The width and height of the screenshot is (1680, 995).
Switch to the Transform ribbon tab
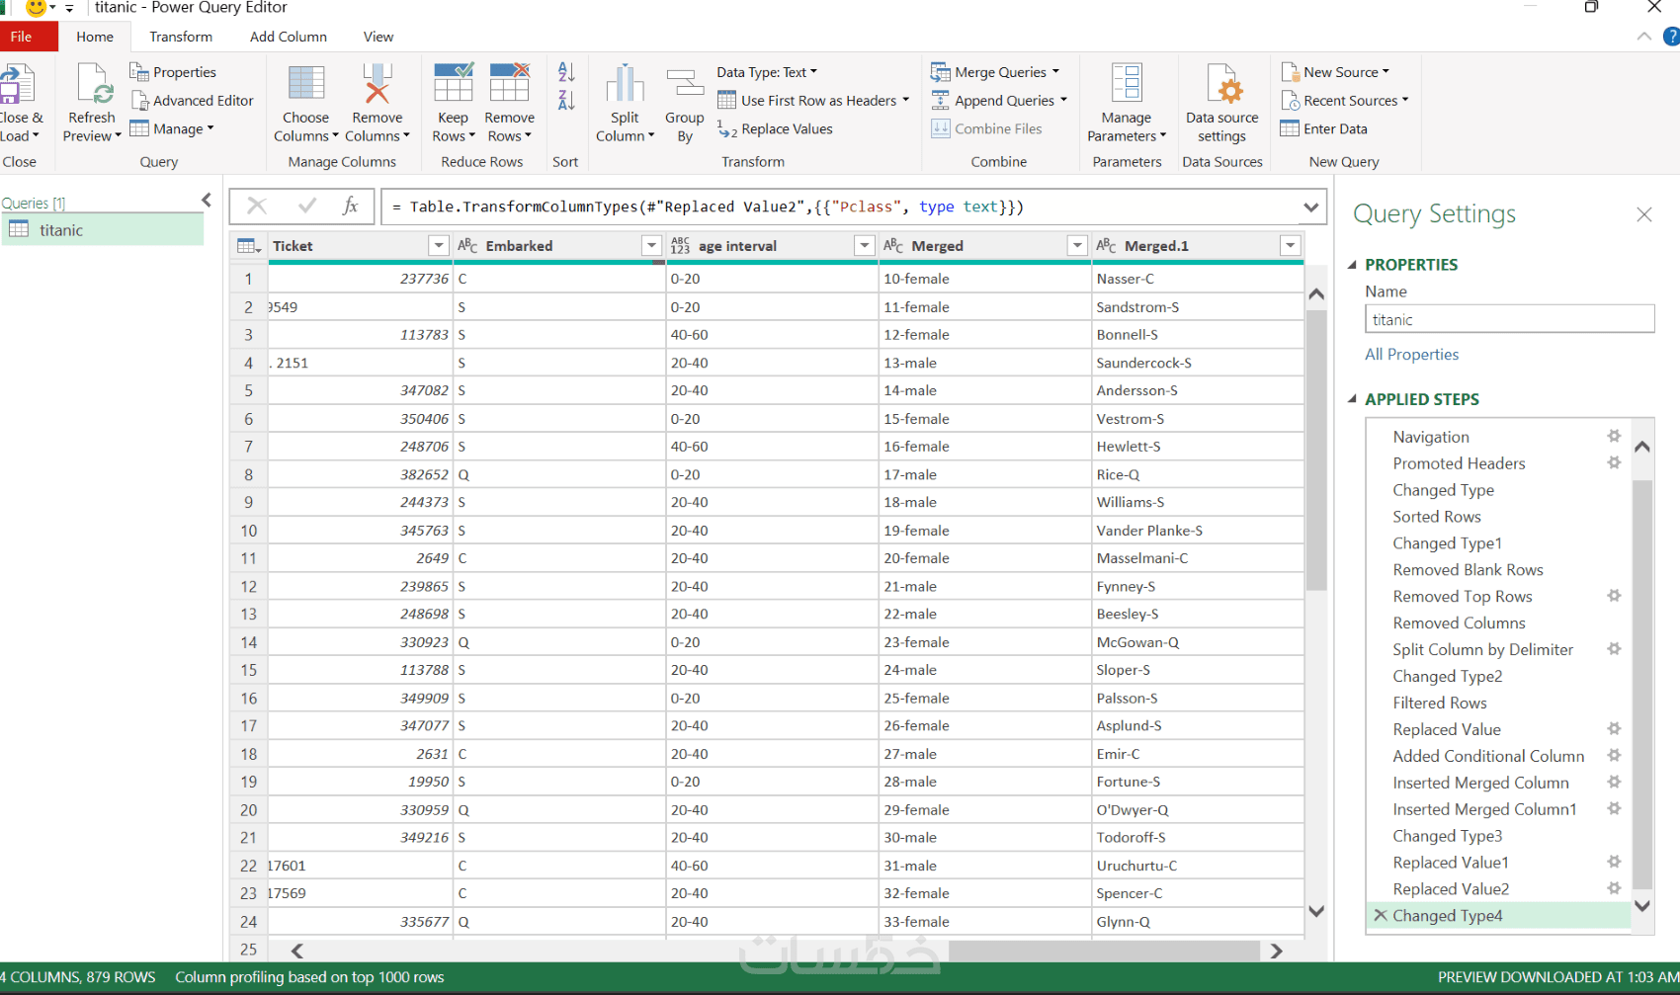(181, 37)
